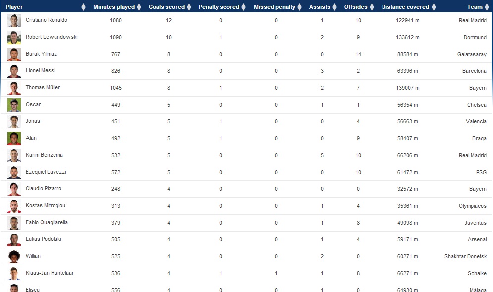Image resolution: width=493 pixels, height=292 pixels.
Task: Click Thomas Müller's player photo
Action: pos(14,88)
